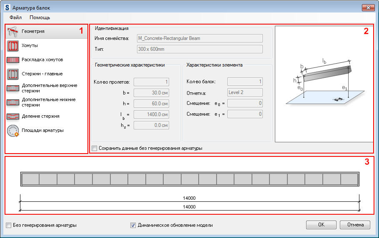Viewport: 379px width, 238px height.
Task: Open the Хомуты section icon
Action: [12, 46]
